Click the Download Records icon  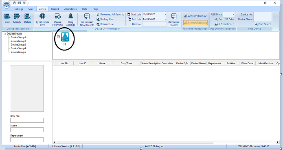point(174,16)
